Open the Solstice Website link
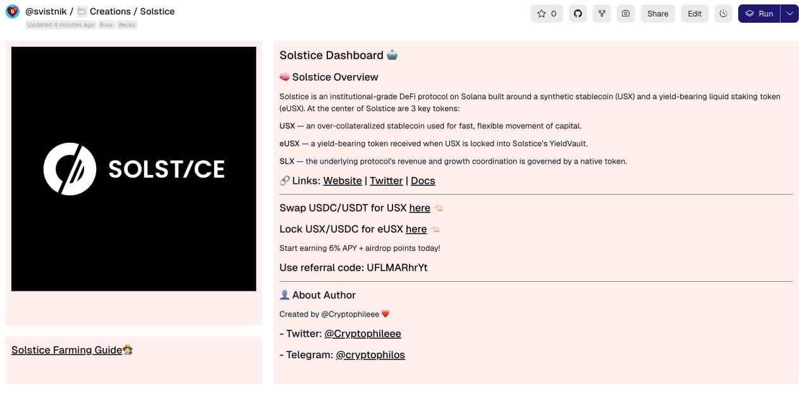The height and width of the screenshot is (393, 809). (x=342, y=181)
